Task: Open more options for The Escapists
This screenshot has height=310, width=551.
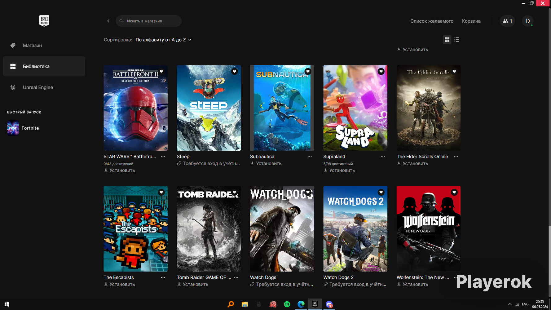Action: point(163,277)
